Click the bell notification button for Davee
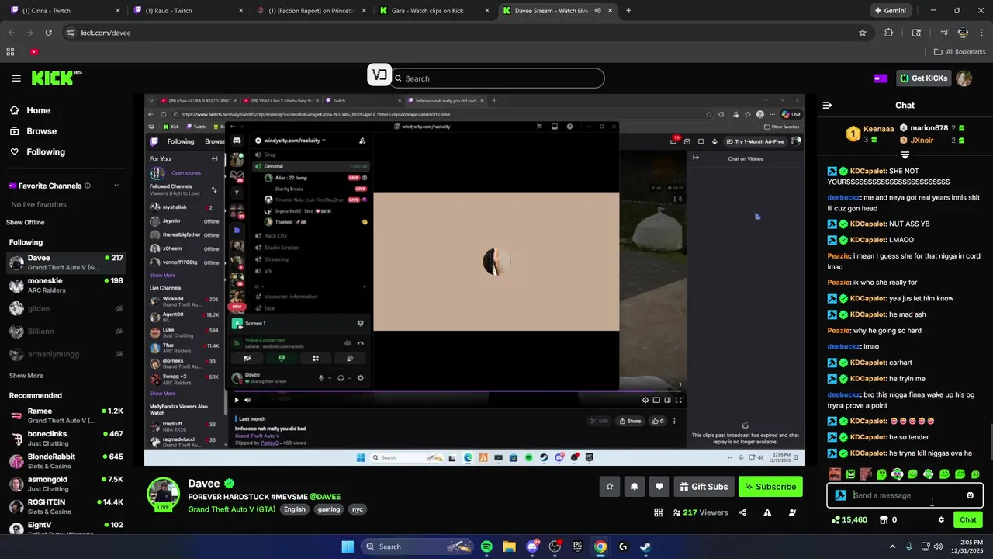 tap(635, 487)
